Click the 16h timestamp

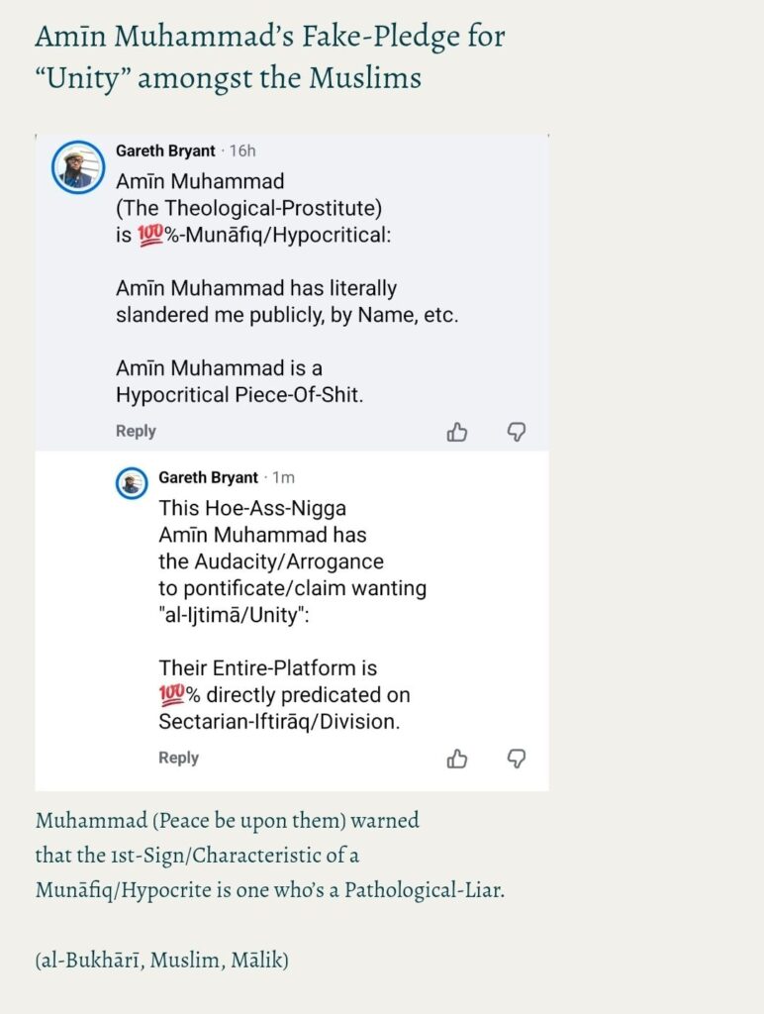242,151
